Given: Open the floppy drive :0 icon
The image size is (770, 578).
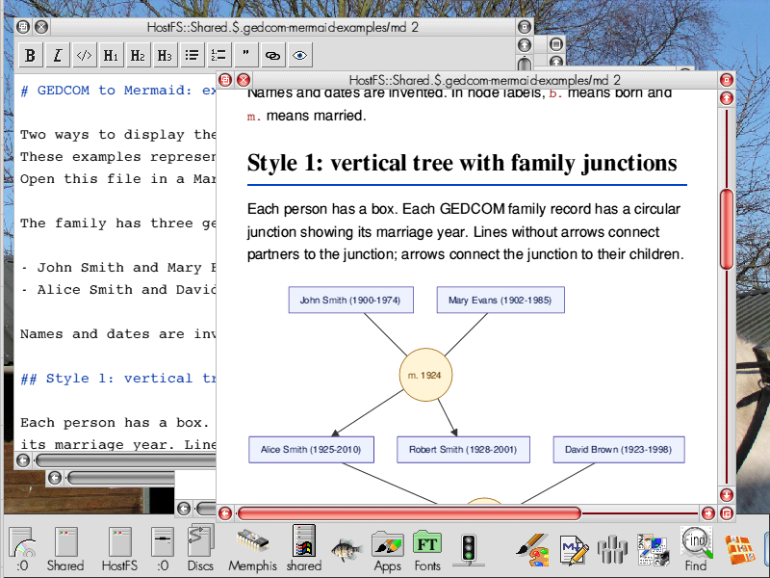Looking at the screenshot, I should tap(163, 549).
